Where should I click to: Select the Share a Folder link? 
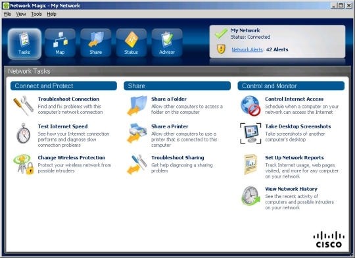click(x=169, y=99)
